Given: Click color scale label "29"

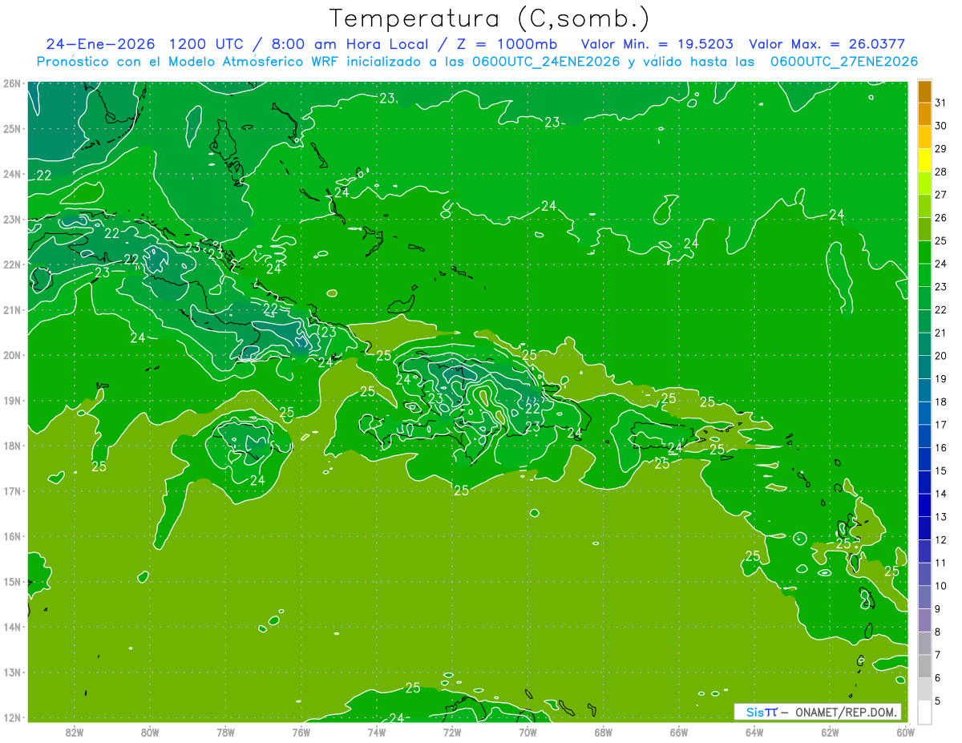Looking at the screenshot, I should (940, 149).
